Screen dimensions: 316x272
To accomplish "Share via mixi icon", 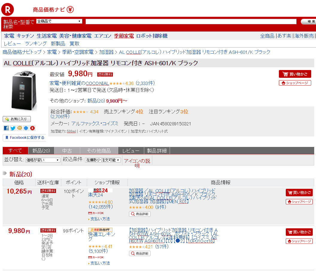I will pos(19,128).
